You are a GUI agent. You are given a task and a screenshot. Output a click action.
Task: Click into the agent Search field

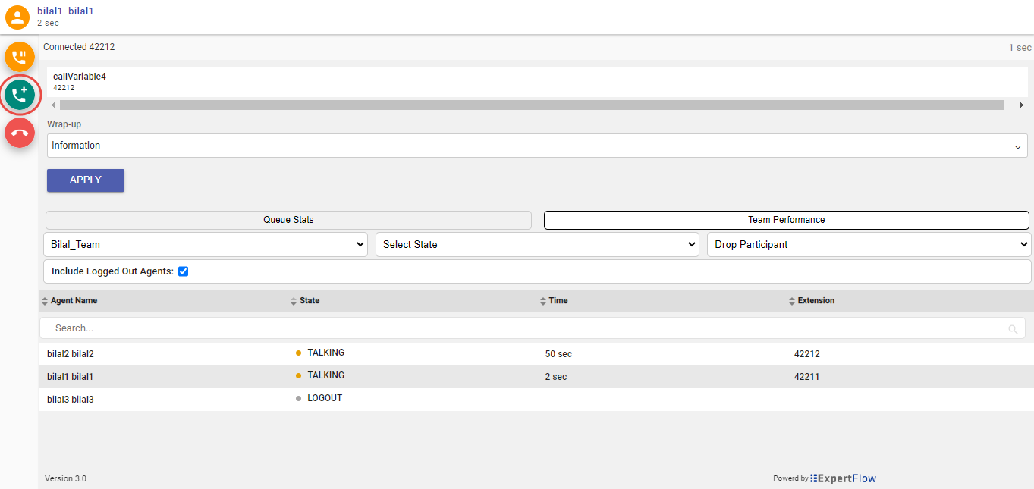[523, 328]
